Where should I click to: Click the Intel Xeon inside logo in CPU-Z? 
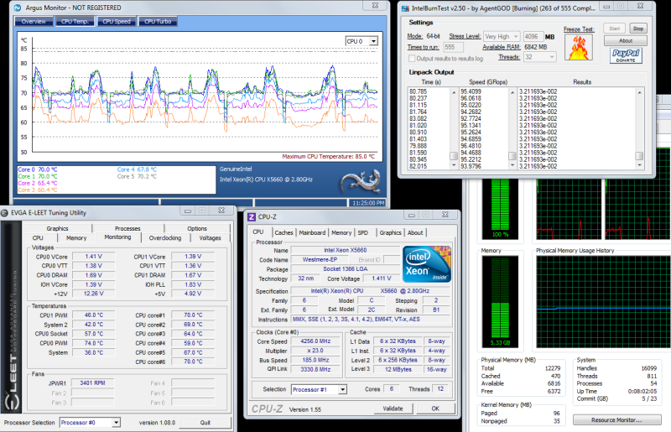coord(427,263)
